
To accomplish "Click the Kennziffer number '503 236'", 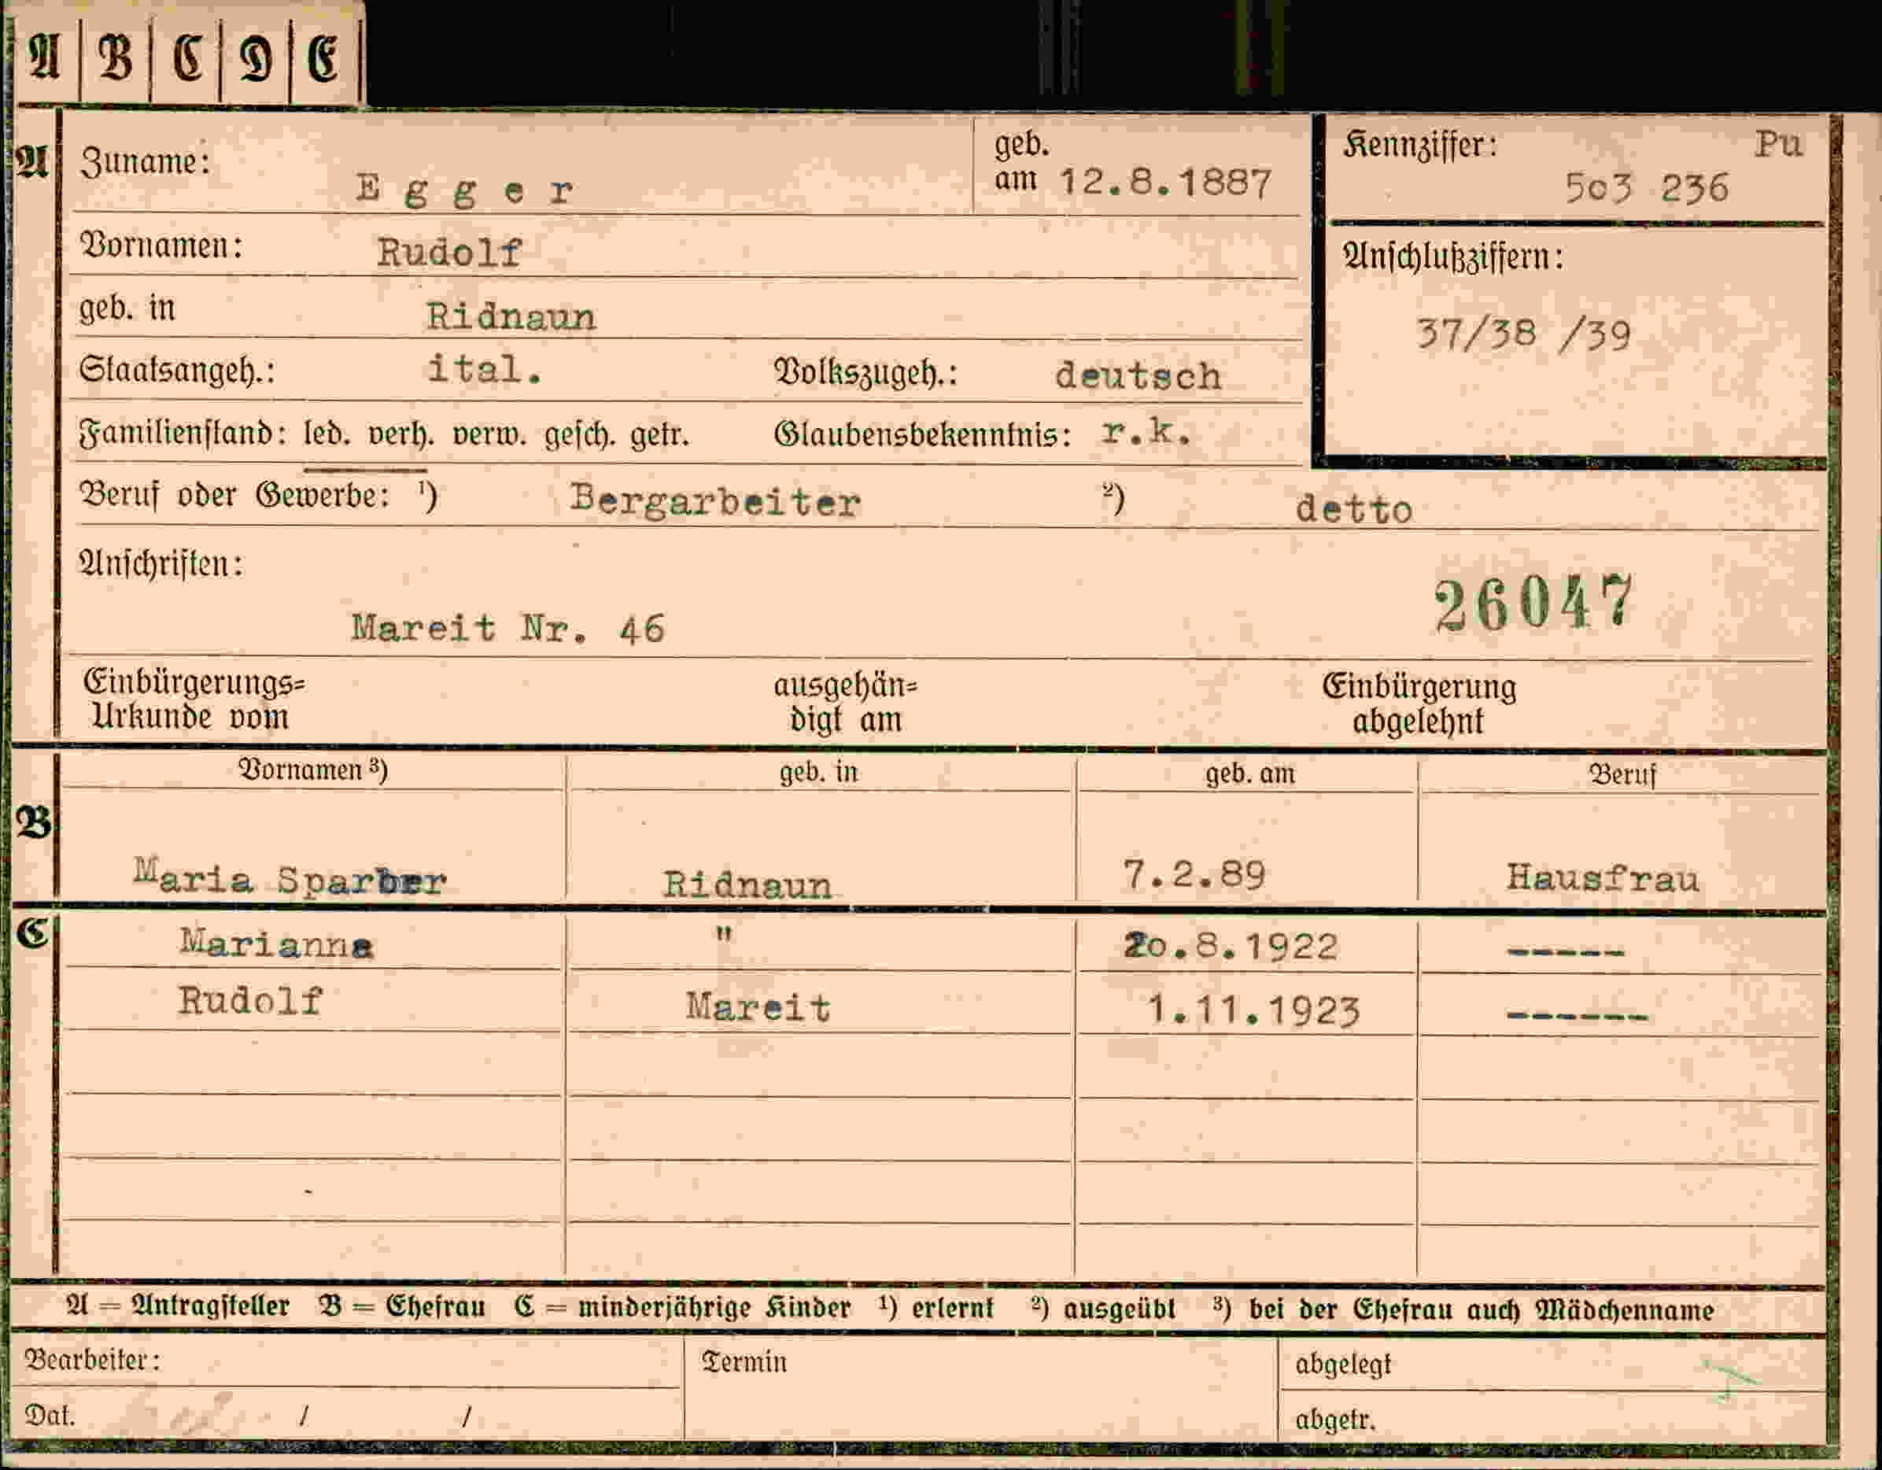I will pyautogui.click(x=1647, y=188).
